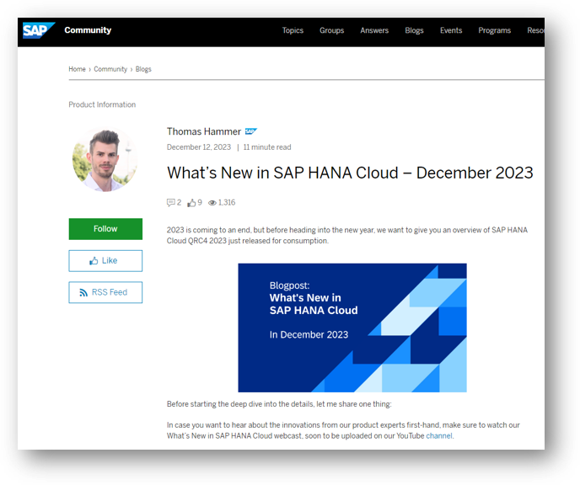
Task: Click the Home breadcrumb link
Action: [77, 69]
